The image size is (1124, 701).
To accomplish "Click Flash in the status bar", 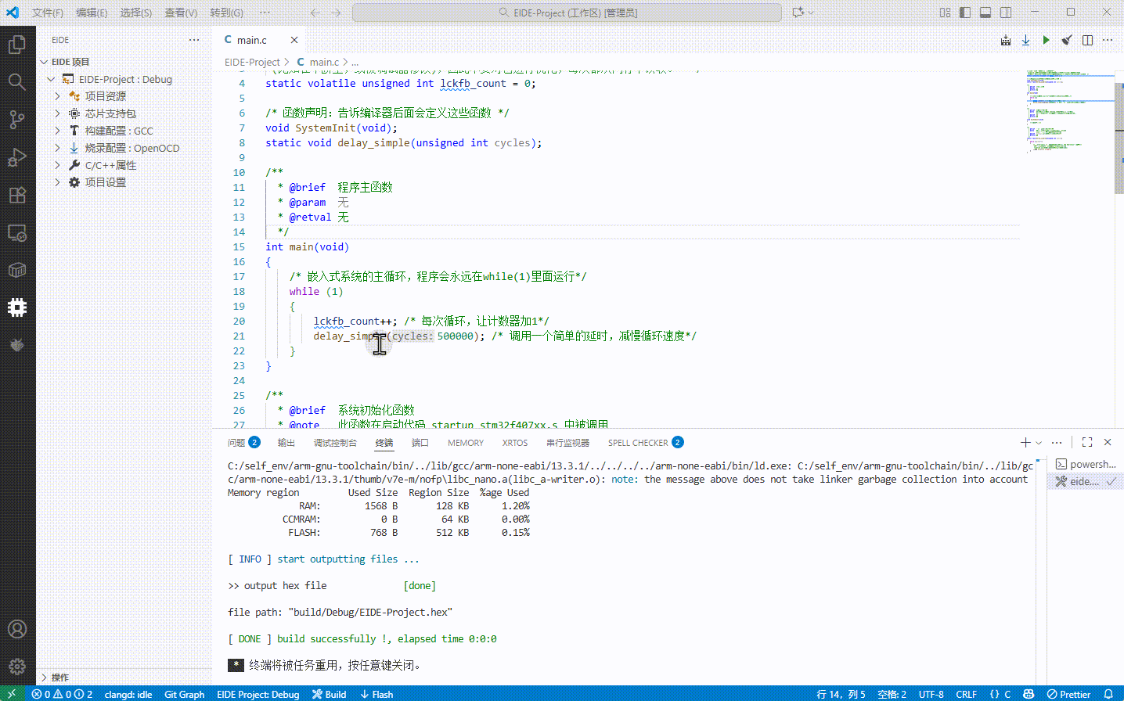I will (376, 694).
